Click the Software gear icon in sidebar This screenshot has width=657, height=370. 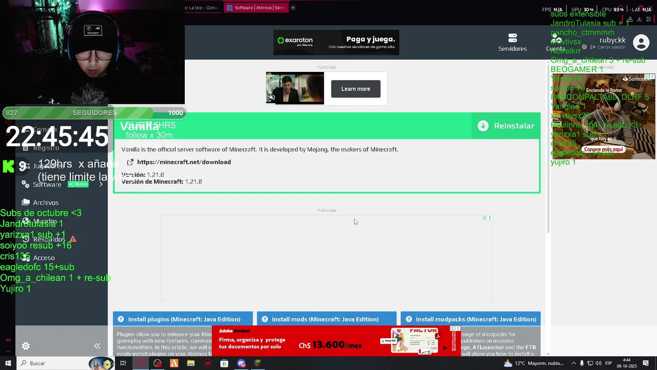pyautogui.click(x=26, y=184)
